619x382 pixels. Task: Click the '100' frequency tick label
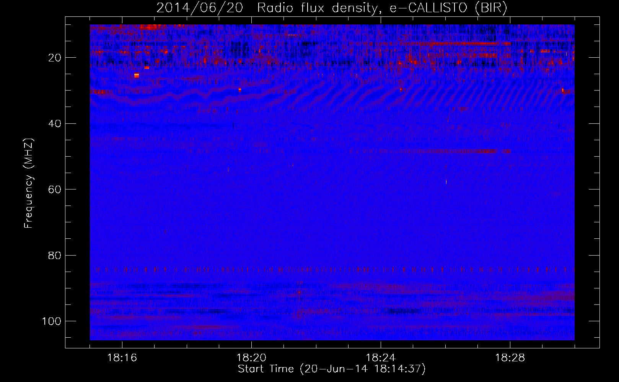click(52, 321)
